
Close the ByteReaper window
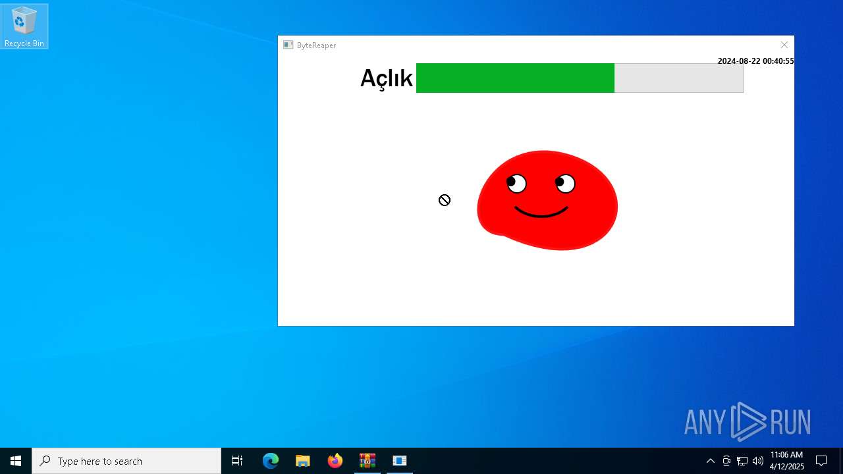(x=784, y=45)
